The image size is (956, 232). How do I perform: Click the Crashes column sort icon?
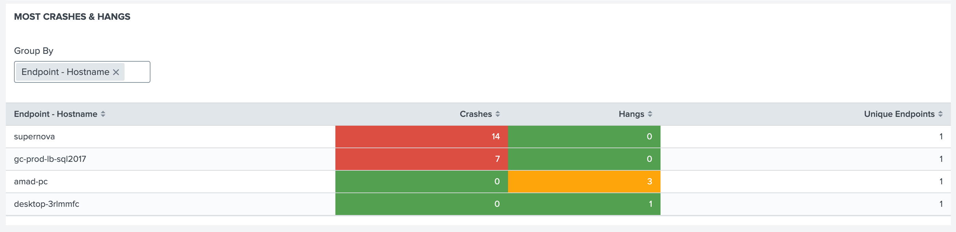click(498, 114)
